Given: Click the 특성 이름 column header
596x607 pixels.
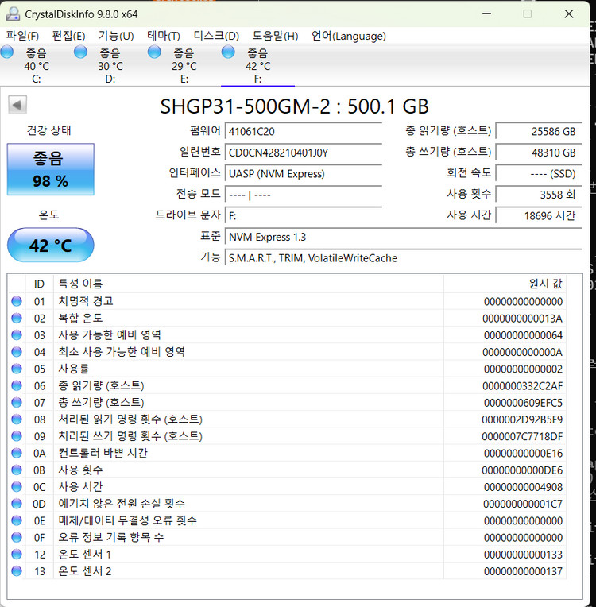Looking at the screenshot, I should [x=248, y=284].
